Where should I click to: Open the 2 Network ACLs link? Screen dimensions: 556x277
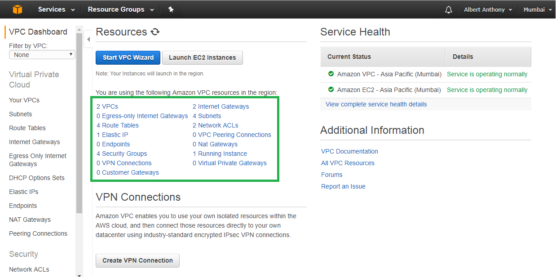(x=216, y=125)
